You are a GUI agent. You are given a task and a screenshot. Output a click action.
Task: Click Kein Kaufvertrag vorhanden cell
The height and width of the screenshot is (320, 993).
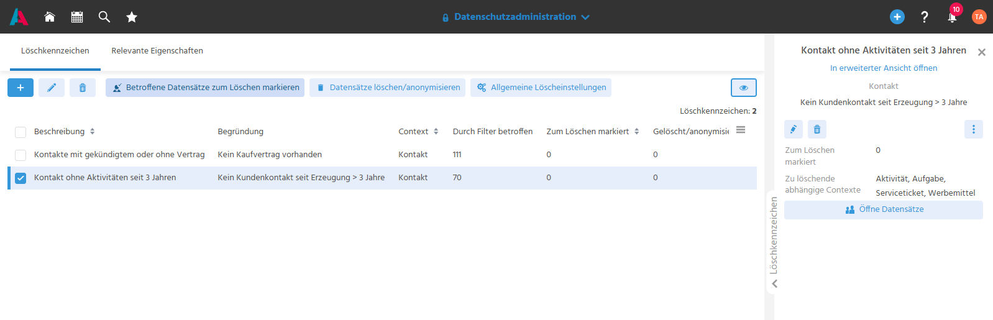(270, 155)
